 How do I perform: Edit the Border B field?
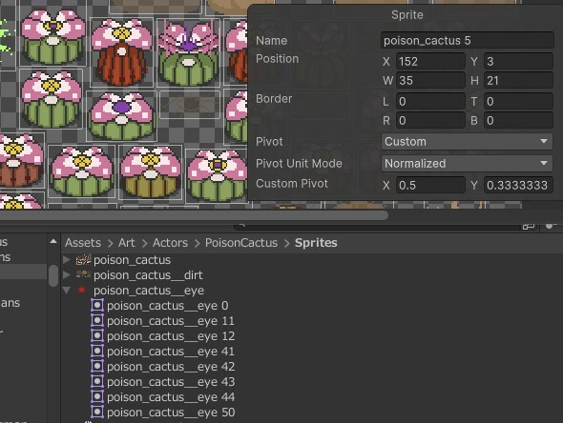point(518,120)
